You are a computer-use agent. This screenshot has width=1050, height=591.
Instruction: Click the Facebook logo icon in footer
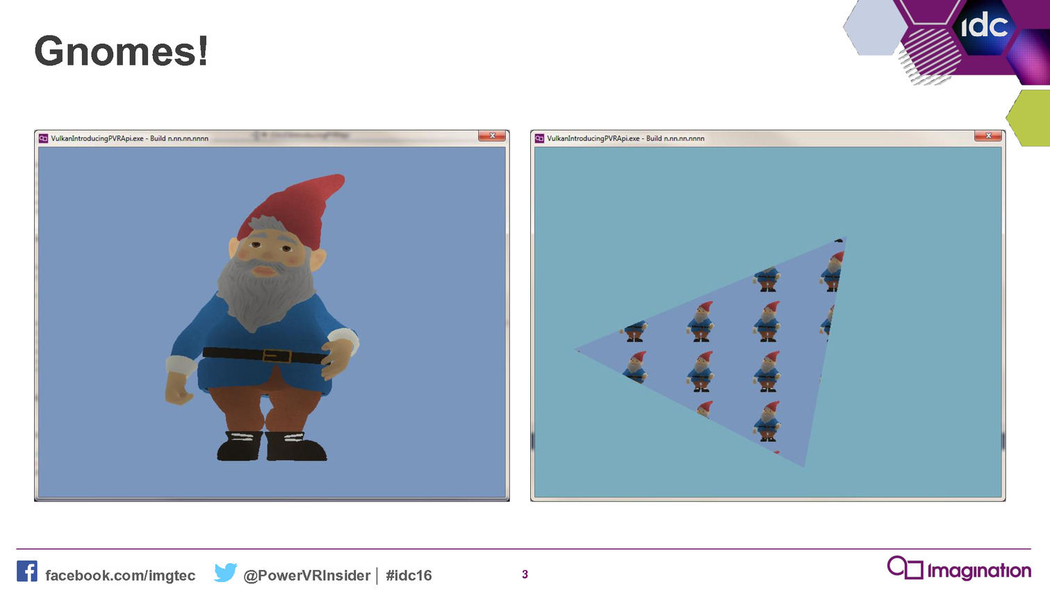pyautogui.click(x=27, y=572)
